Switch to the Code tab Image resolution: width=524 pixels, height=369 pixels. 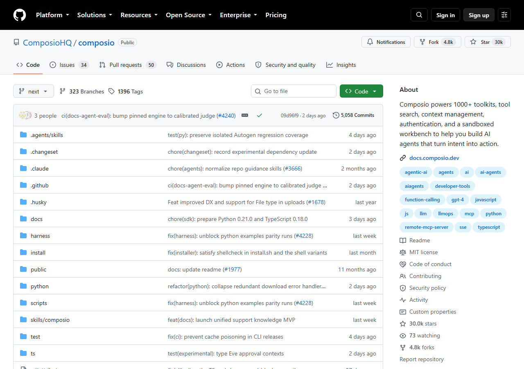[28, 65]
